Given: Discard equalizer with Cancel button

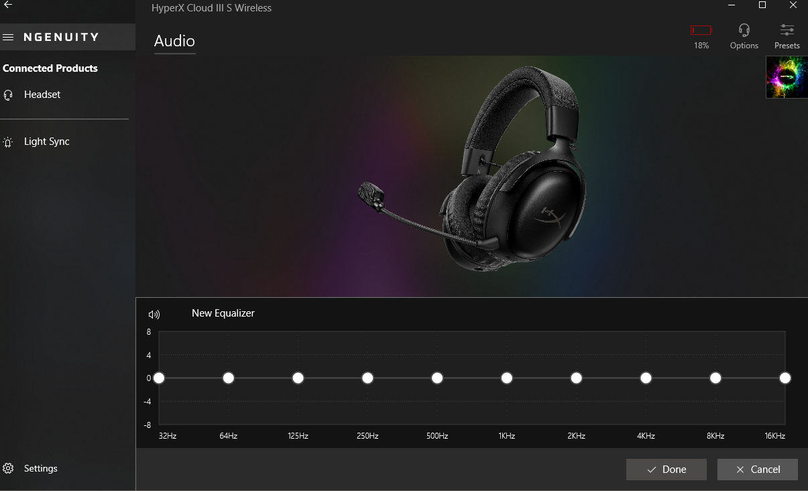Looking at the screenshot, I should (758, 470).
